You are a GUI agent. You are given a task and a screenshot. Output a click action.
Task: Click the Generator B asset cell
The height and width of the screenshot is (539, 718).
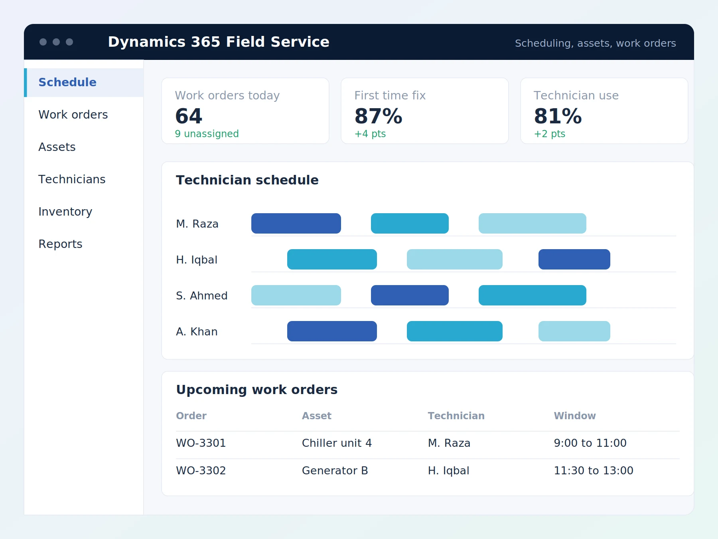(x=335, y=471)
